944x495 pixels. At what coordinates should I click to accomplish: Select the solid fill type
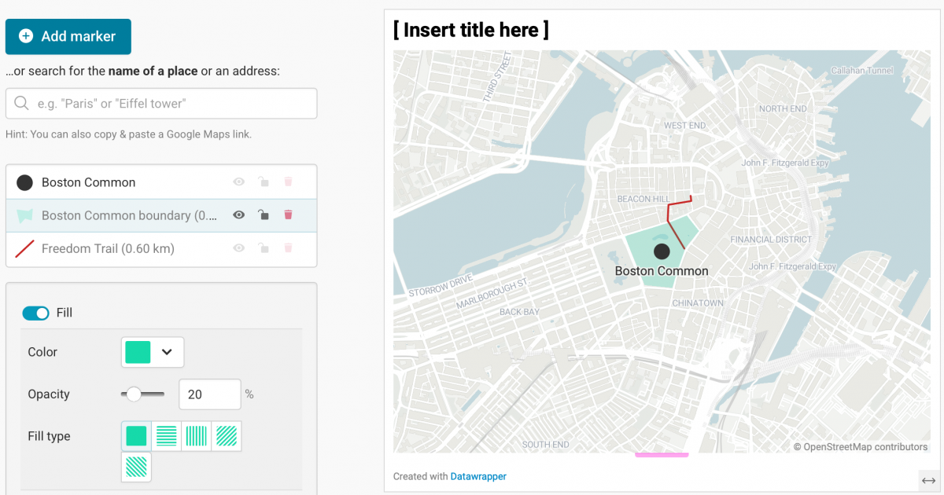136,436
